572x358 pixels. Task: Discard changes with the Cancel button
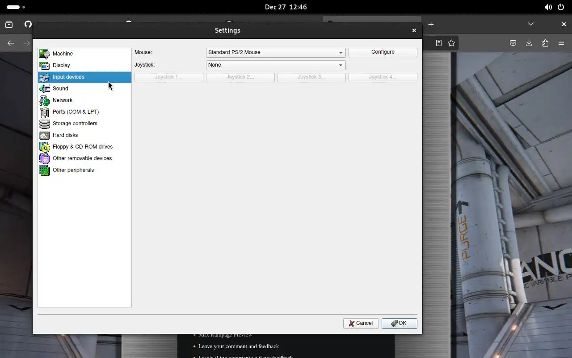(361, 323)
